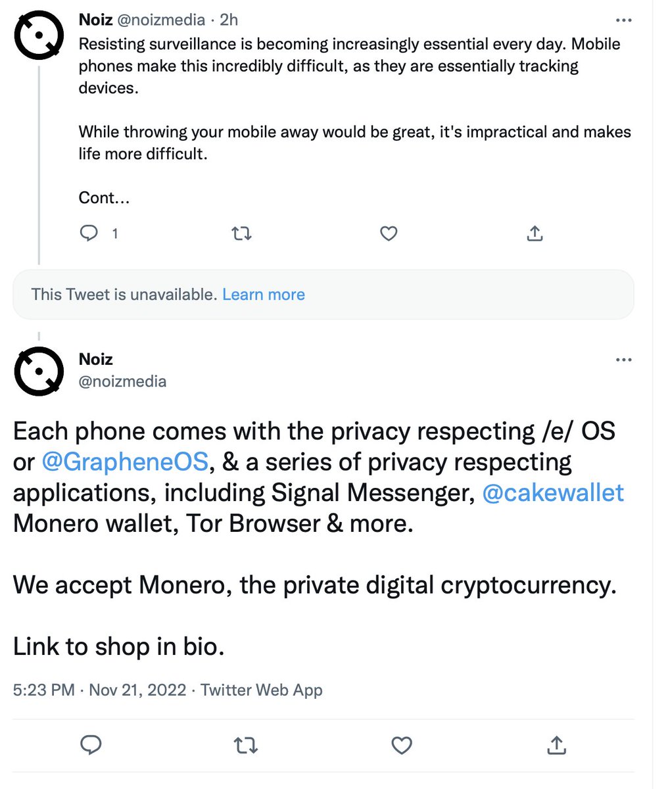Viewport: 668px width, 789px height.
Task: Open the top tweet's 2h timestamp
Action: click(229, 20)
